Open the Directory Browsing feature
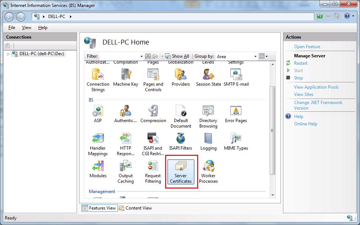The height and width of the screenshot is (225, 360). click(208, 116)
